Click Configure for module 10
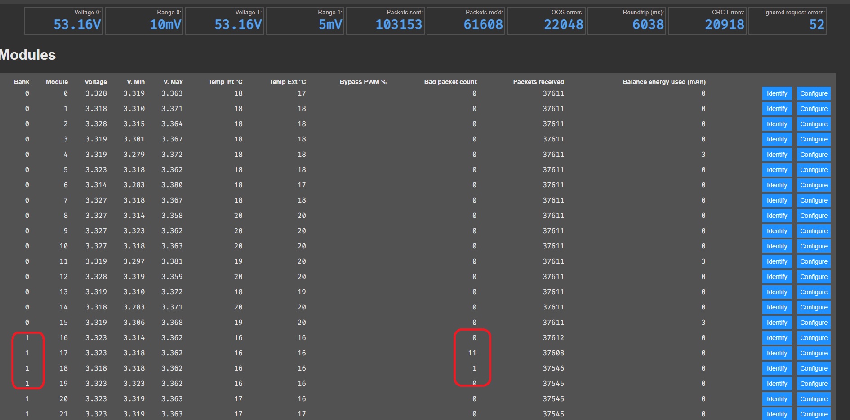Screen dimensions: 850x420 [814, 246]
